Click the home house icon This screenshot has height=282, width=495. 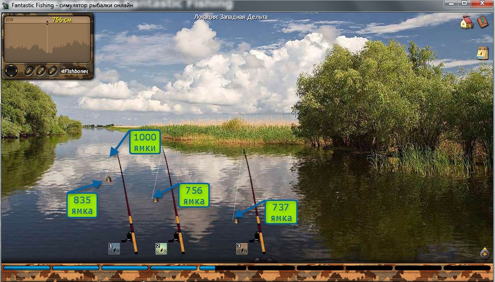coord(467,23)
